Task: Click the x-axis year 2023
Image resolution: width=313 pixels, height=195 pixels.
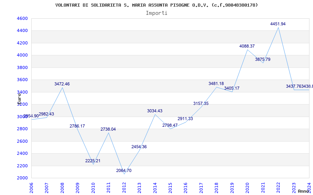Action: tap(294, 188)
